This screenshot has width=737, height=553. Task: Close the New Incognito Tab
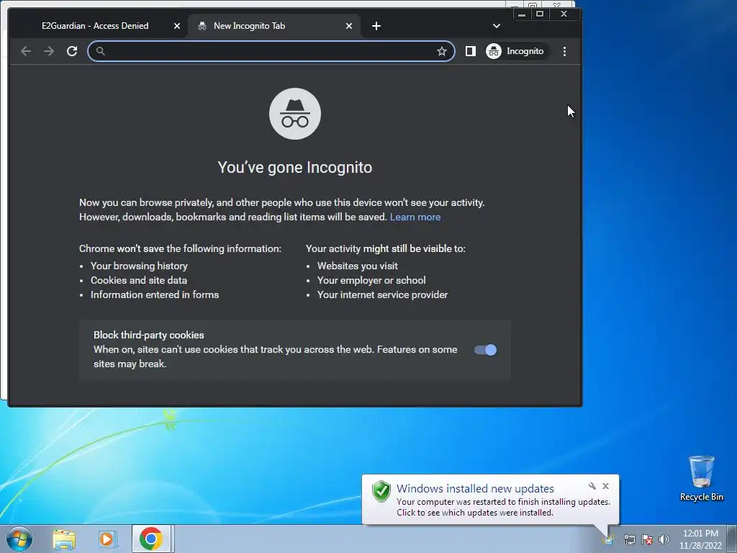[349, 26]
